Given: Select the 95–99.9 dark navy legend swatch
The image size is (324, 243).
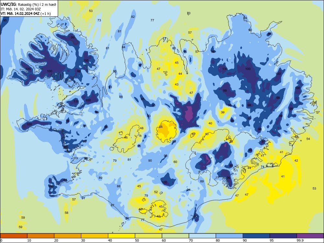Looking at the screenshot, I should 283,236.
